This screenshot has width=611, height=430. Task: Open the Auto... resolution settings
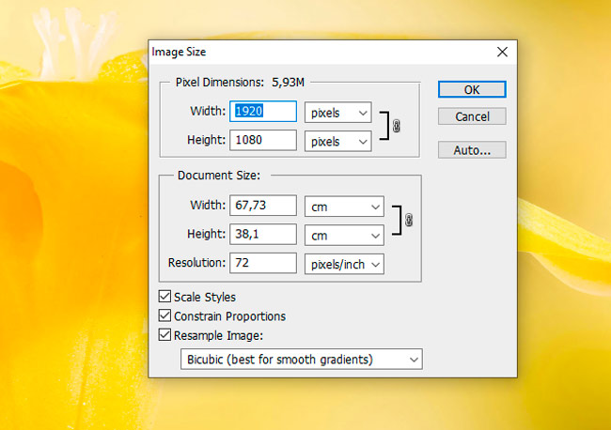pyautogui.click(x=472, y=150)
